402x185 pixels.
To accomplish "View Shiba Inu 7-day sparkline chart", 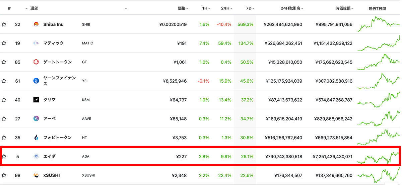I will 379,24.
